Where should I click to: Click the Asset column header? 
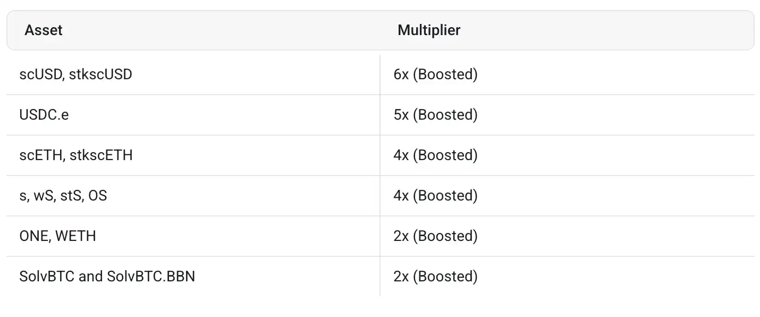(x=44, y=30)
